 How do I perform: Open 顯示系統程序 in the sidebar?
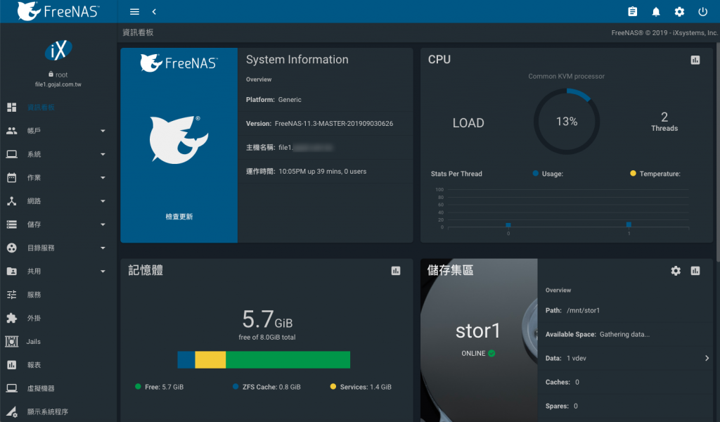[x=48, y=412]
